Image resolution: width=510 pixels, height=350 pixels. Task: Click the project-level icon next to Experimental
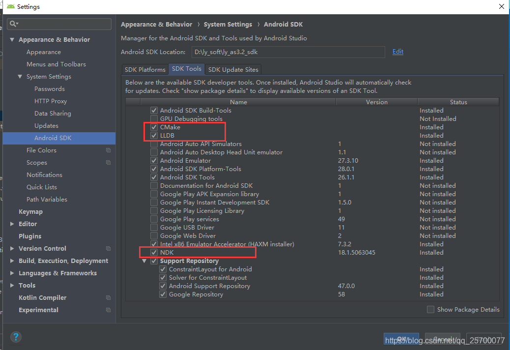click(108, 310)
